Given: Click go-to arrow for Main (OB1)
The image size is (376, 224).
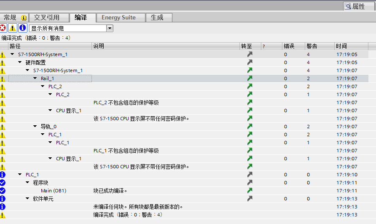Looking at the screenshot, I should point(250,190).
